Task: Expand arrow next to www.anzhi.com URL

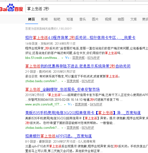Action: (65, 105)
